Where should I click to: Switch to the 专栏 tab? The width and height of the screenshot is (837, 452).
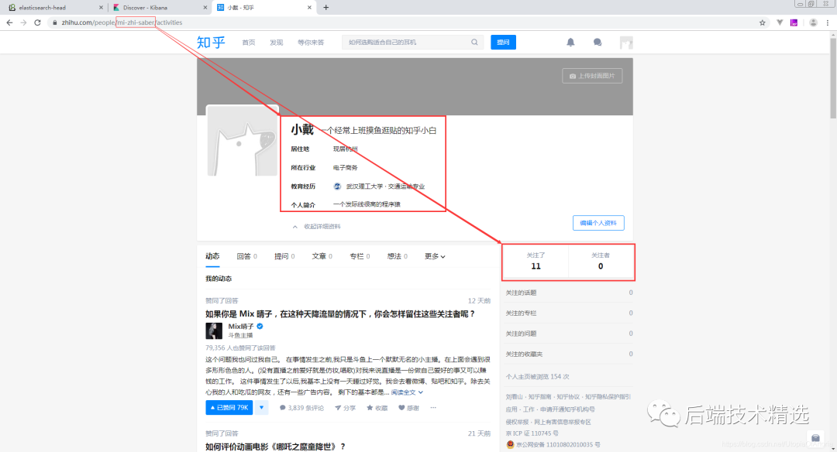click(x=360, y=256)
